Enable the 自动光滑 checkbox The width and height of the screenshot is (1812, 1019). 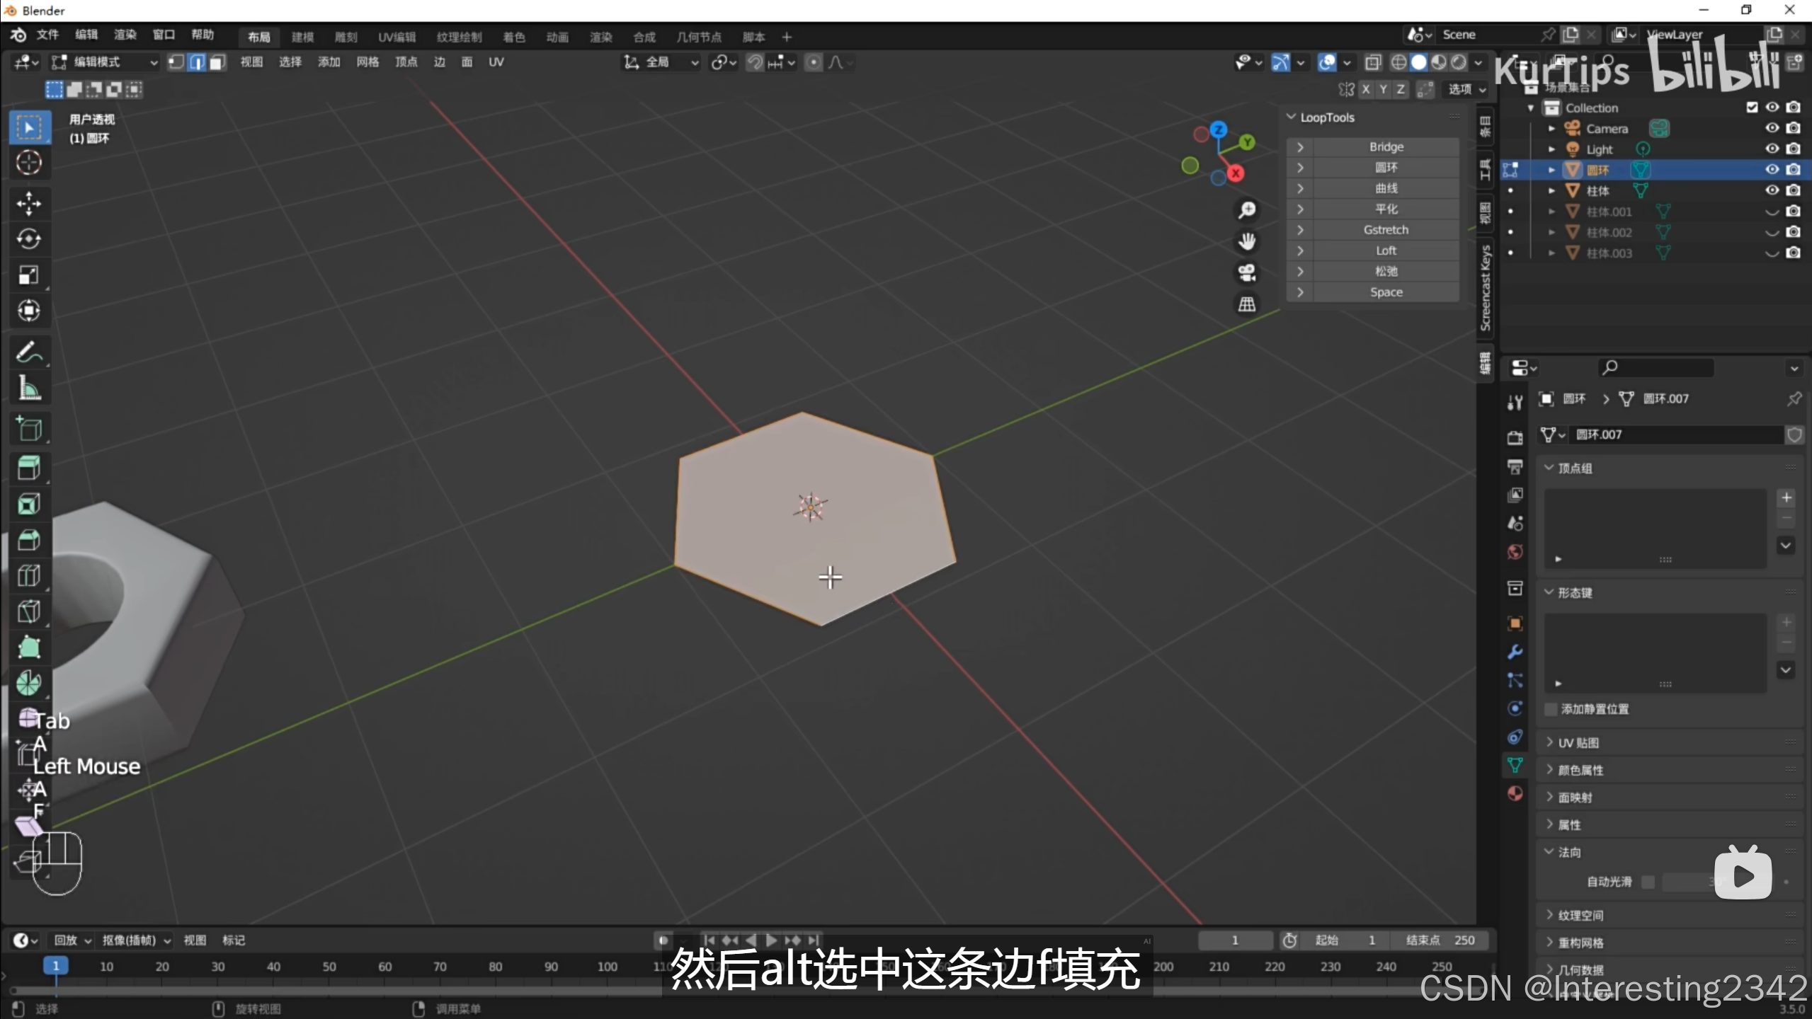click(1648, 882)
